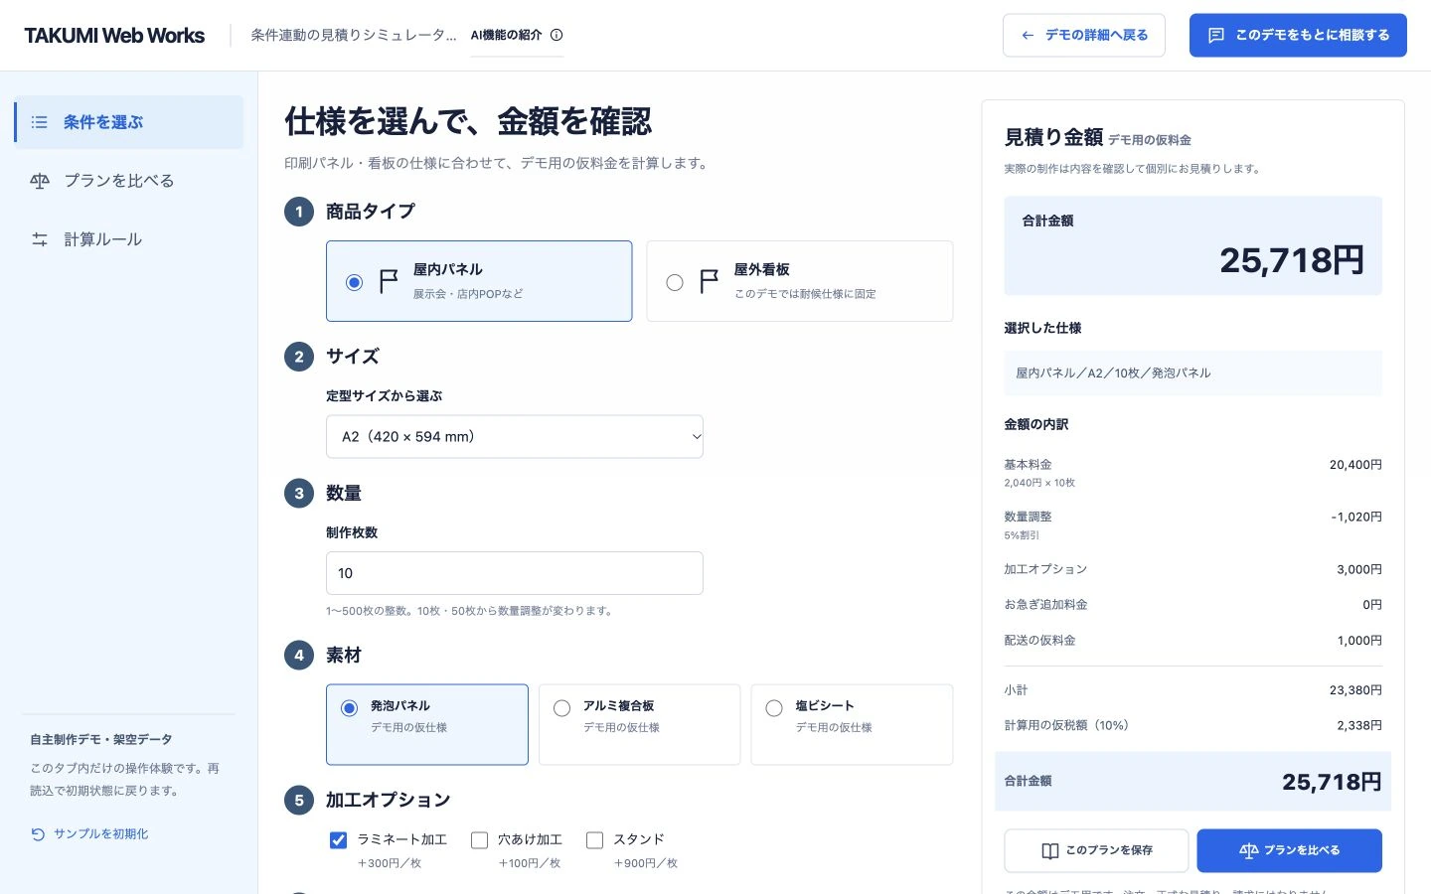Open the AI機能の紹介 tab in header
This screenshot has height=894, width=1431.
517,35
